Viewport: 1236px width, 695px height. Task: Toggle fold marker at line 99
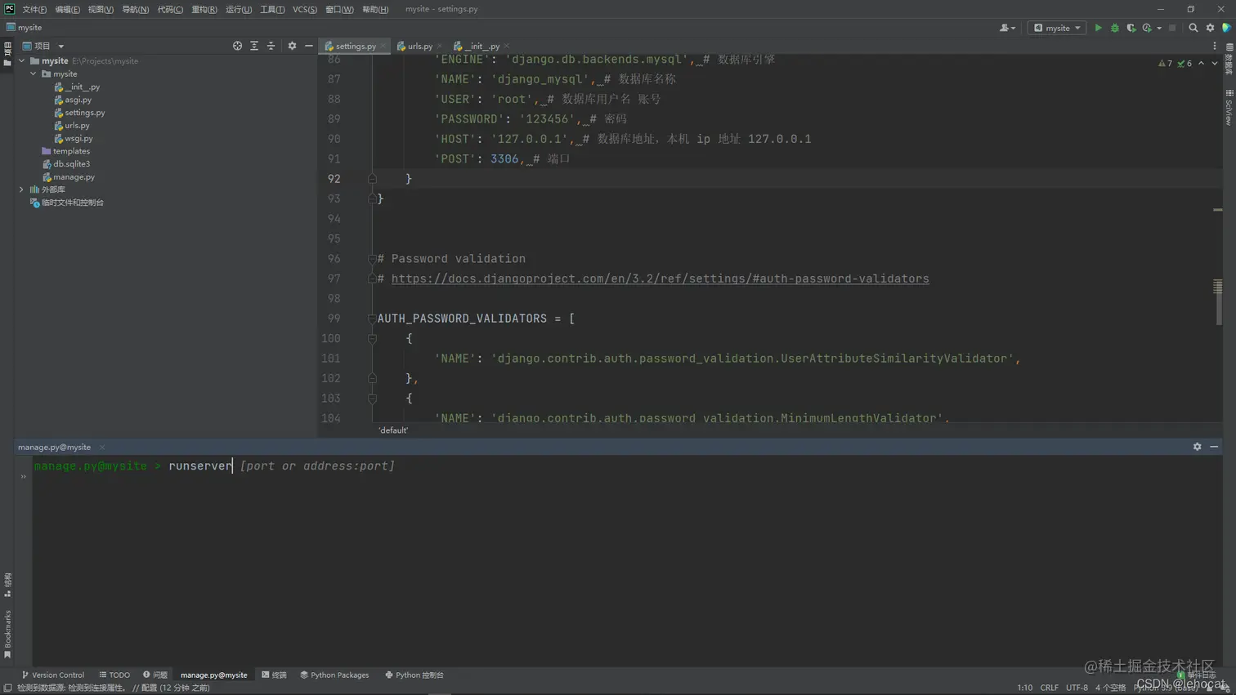(372, 319)
